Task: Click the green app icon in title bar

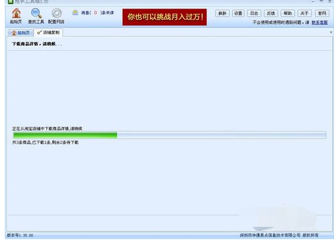Action: point(11,2)
